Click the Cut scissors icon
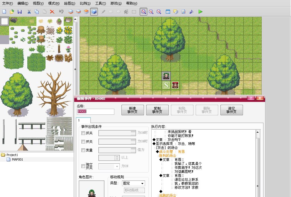This screenshot has width=291, height=197. [29, 12]
